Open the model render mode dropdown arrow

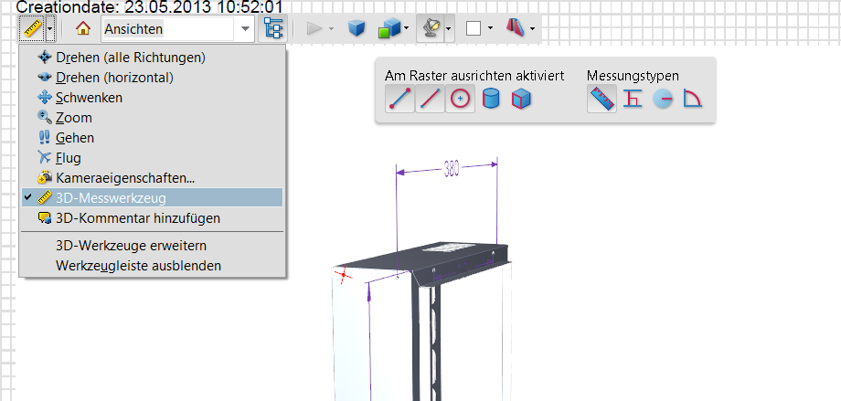pyautogui.click(x=407, y=29)
